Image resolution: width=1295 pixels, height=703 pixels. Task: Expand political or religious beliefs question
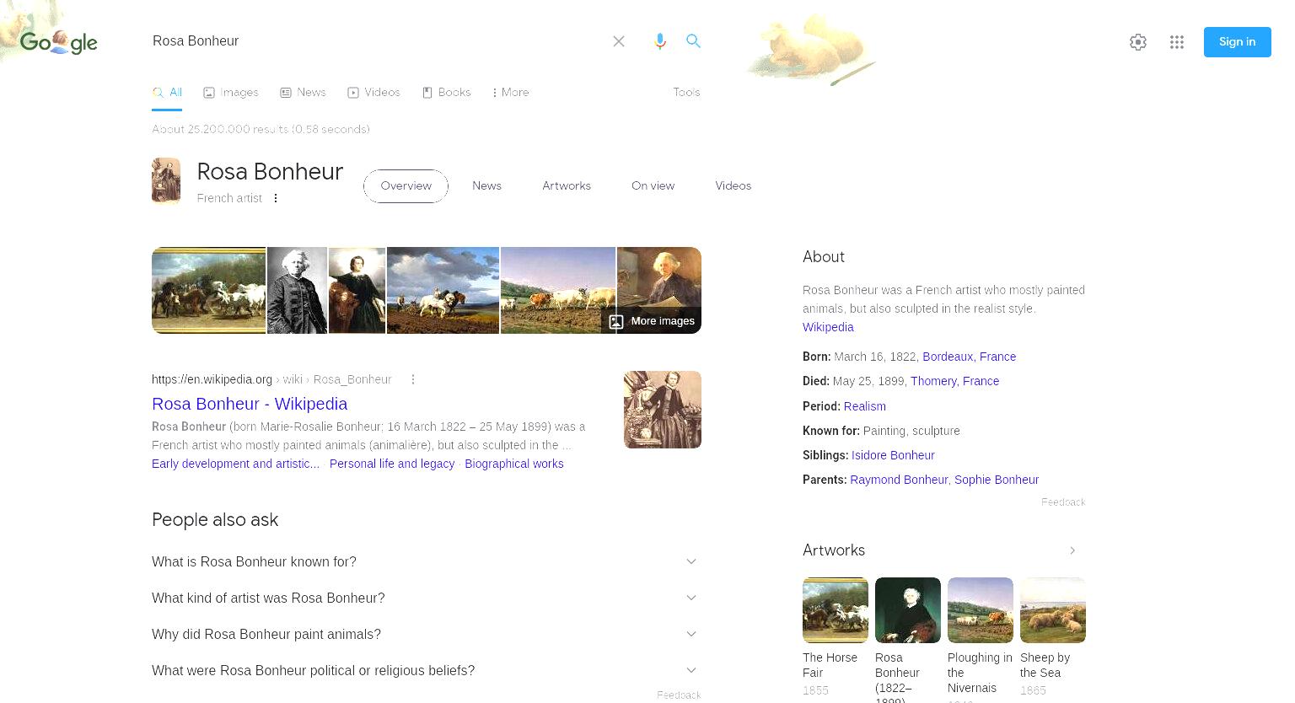[x=426, y=670]
